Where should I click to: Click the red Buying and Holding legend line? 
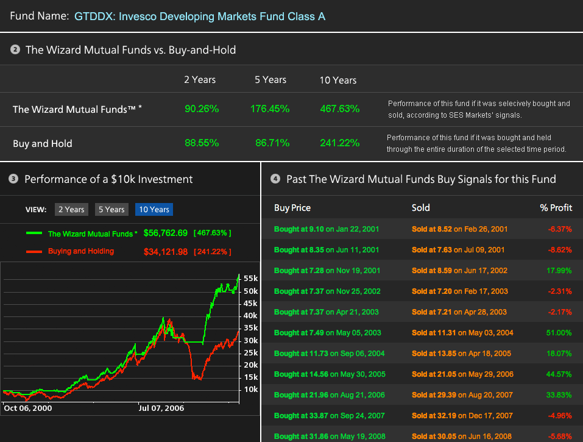click(x=34, y=252)
